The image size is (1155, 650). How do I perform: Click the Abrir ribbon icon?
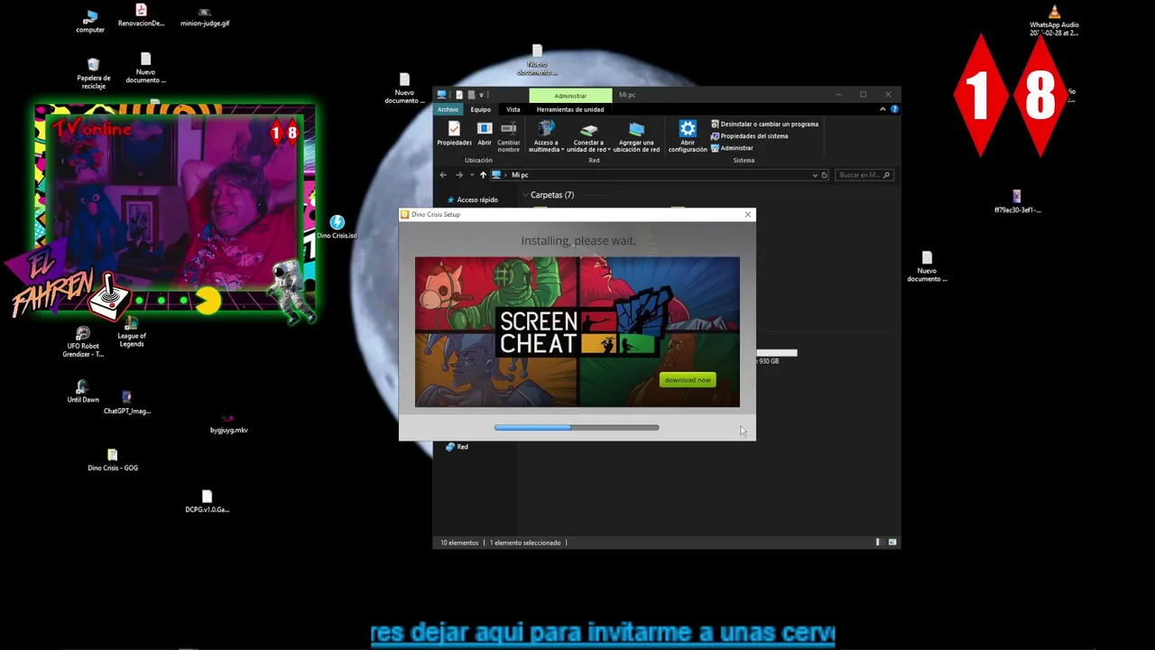[x=485, y=134]
